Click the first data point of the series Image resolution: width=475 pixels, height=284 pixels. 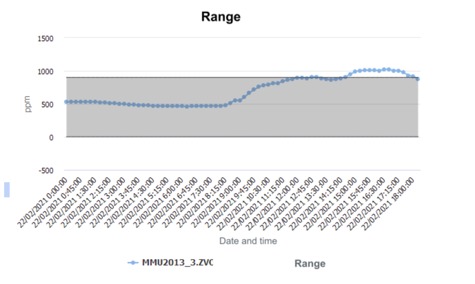66,102
